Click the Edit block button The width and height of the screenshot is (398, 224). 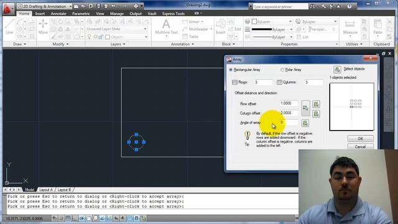click(234, 29)
